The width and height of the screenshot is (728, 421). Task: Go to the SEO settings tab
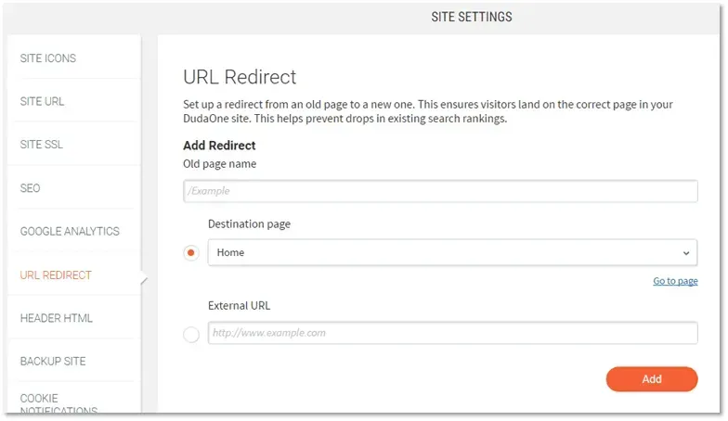tap(30, 188)
